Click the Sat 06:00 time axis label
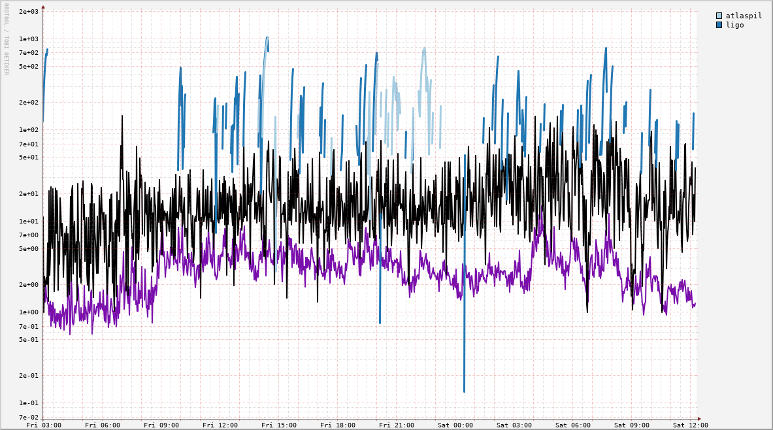This screenshot has height=430, width=773. pyautogui.click(x=573, y=425)
